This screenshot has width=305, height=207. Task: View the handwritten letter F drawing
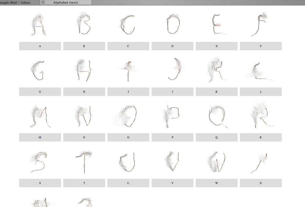[x=260, y=24]
